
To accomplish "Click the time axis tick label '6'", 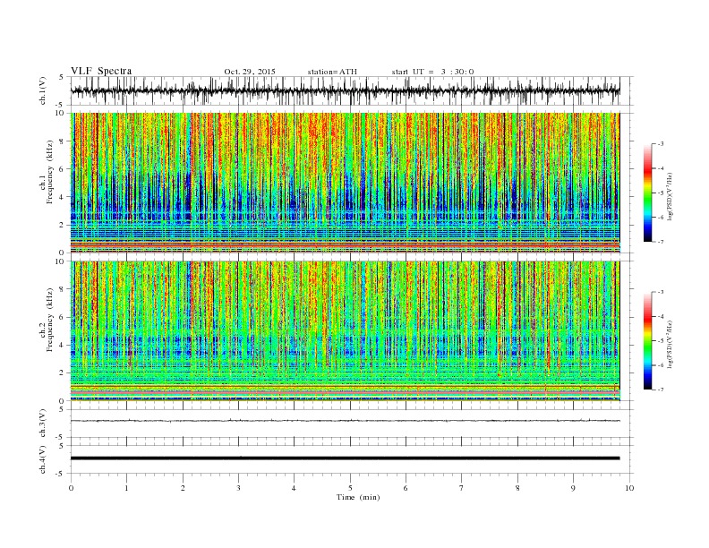I will pos(406,488).
